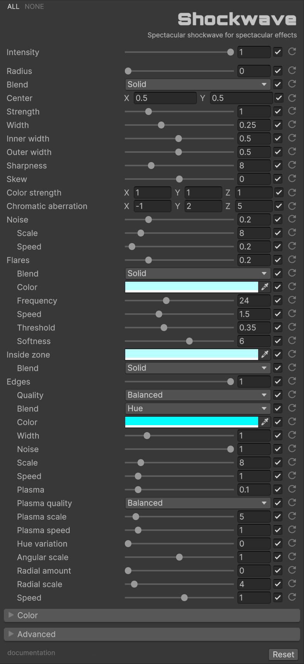
Task: Reset Hue variation with its icon
Action: pyautogui.click(x=292, y=543)
